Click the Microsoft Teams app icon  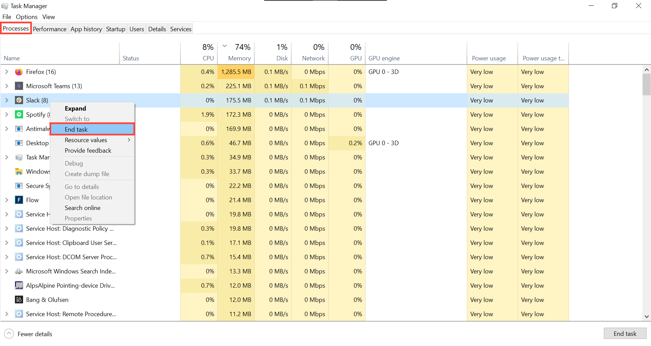[19, 86]
